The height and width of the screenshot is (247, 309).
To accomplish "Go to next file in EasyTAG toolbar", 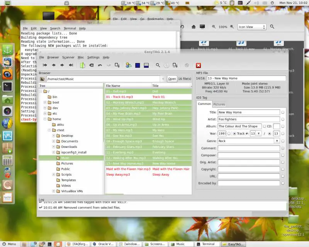I will click(x=62, y=65).
